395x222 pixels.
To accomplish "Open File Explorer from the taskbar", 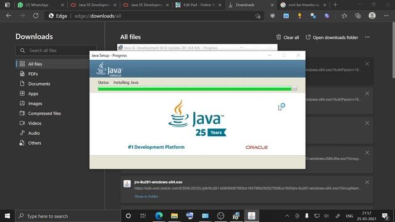I will [174, 216].
